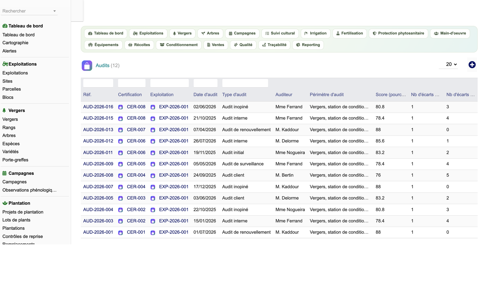Open Lots de plants in the sidebar
Viewport: 488px width, 302px height.
click(16, 220)
